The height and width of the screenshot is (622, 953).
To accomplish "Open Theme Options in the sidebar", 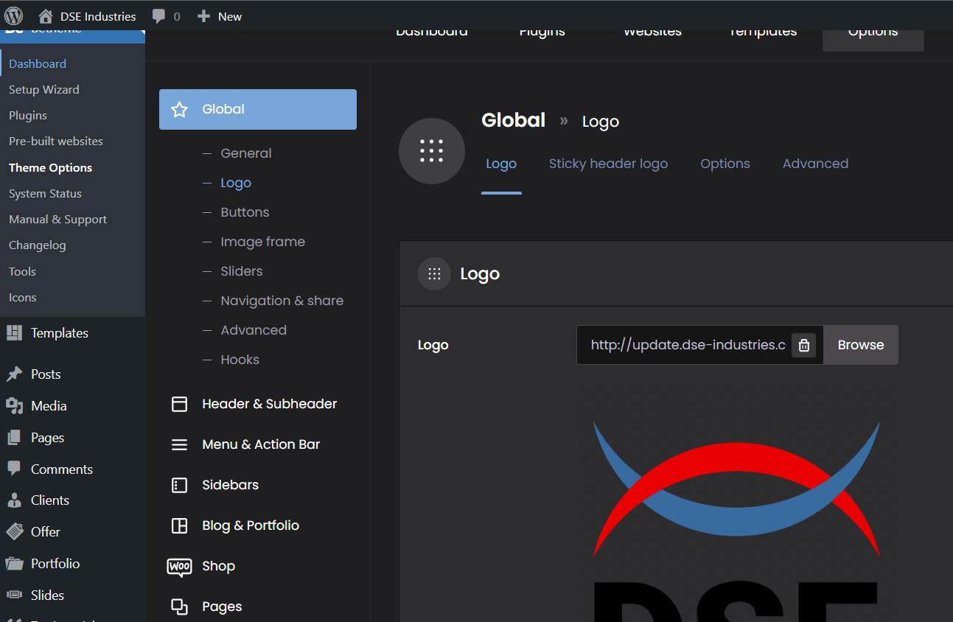I will point(51,167).
